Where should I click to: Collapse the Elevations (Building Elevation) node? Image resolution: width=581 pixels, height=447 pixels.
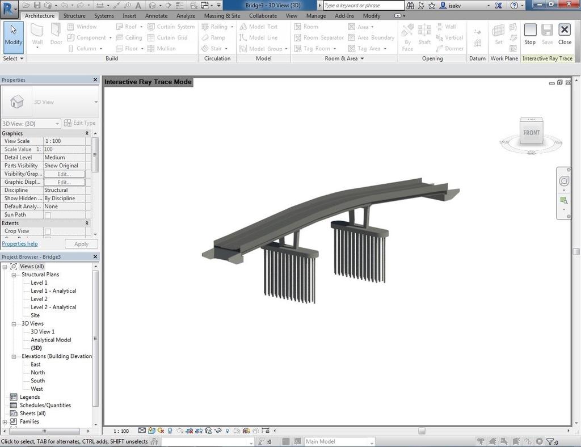click(14, 357)
